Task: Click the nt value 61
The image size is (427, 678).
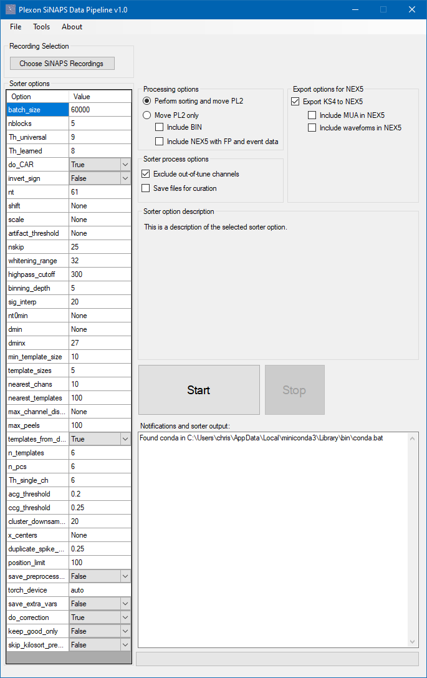Action: [x=100, y=192]
